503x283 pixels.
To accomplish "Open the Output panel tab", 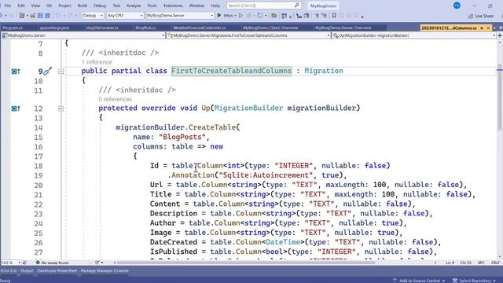I will click(x=27, y=270).
